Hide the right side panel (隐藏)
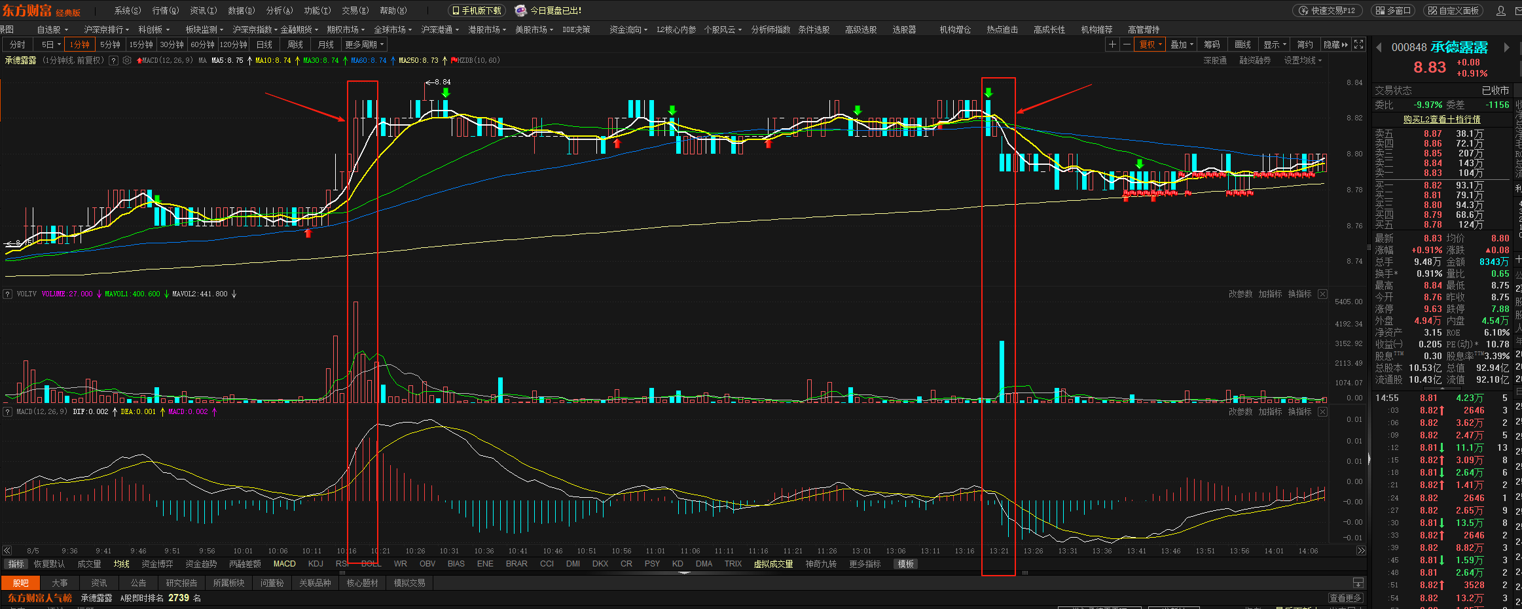 pos(1335,44)
